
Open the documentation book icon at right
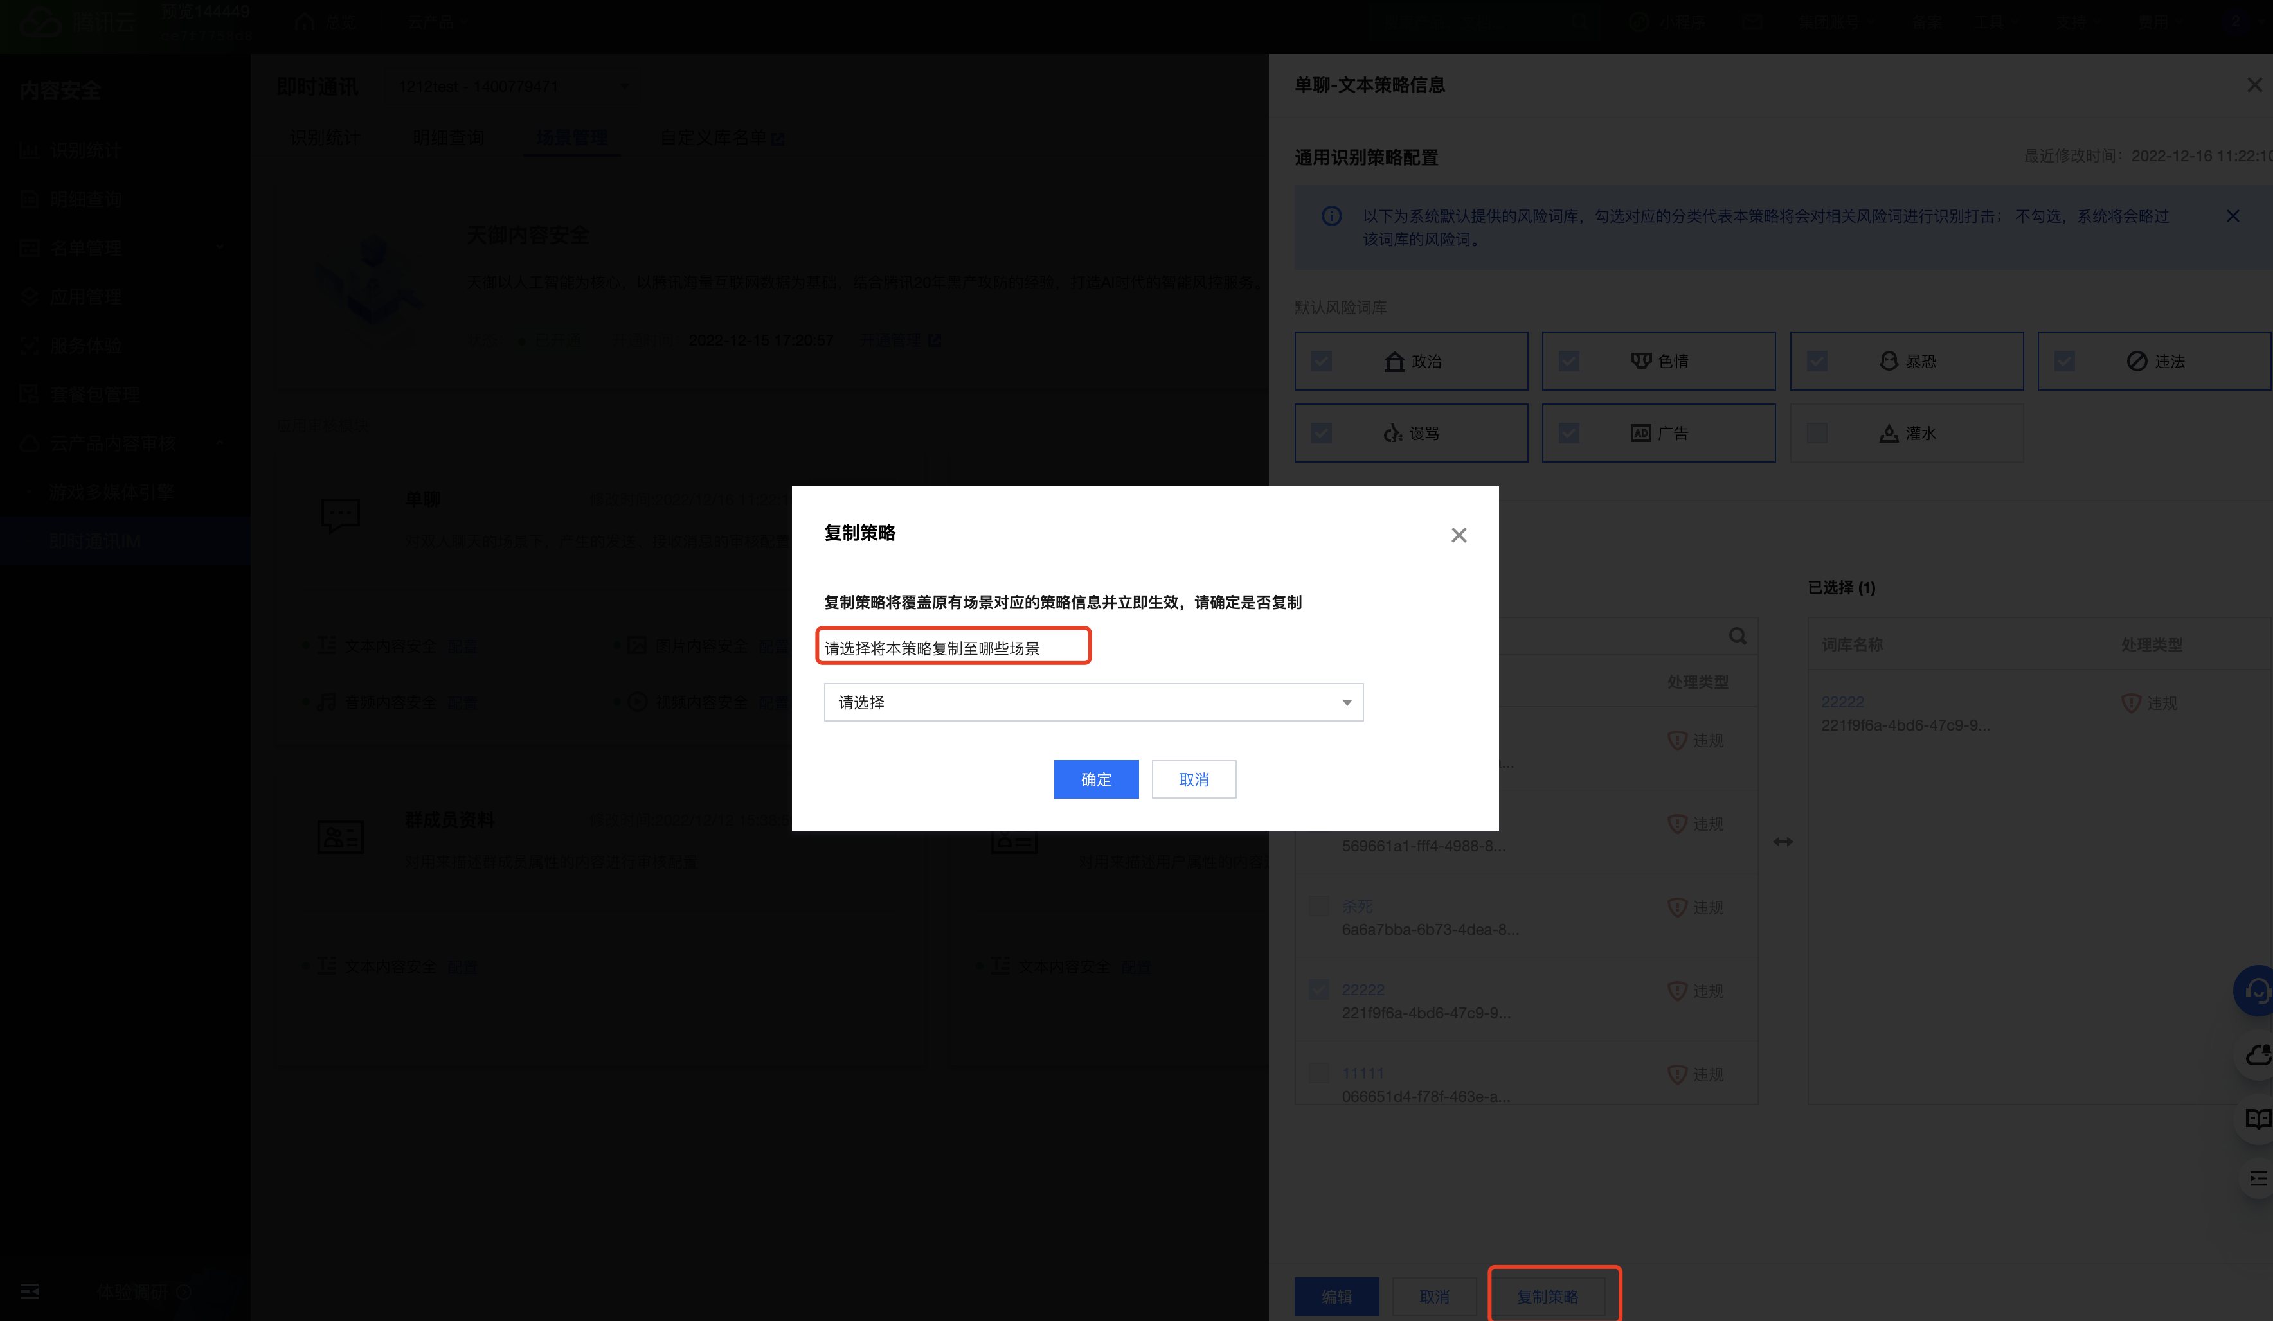[2257, 1119]
